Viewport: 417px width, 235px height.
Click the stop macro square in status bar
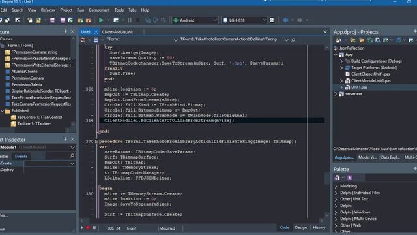[94, 228]
